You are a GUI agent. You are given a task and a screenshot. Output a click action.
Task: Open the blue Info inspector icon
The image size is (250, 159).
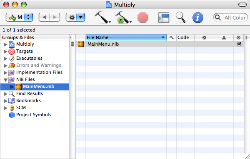[197, 17]
